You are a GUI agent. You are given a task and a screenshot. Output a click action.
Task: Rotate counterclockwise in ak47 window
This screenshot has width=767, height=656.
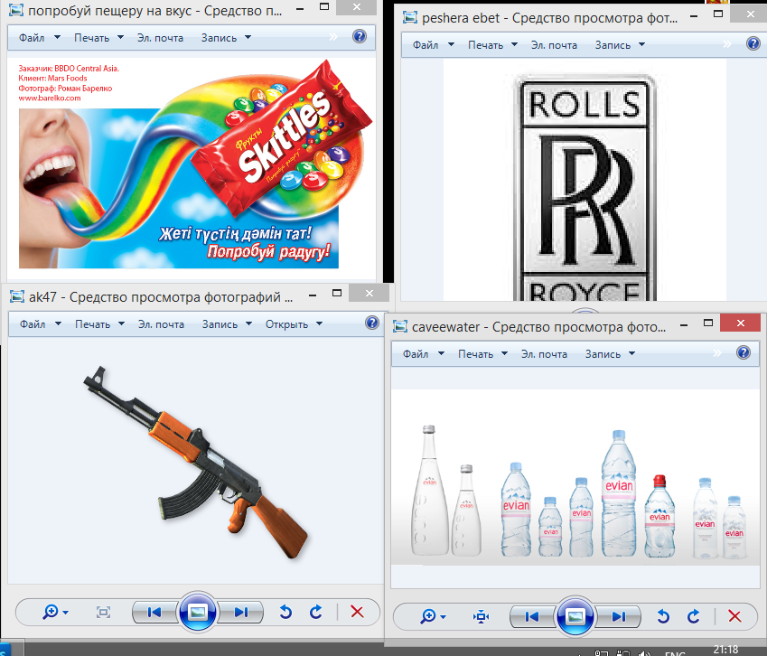285,612
